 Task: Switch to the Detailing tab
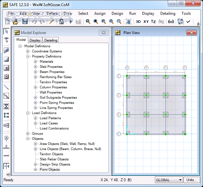pos(51,40)
